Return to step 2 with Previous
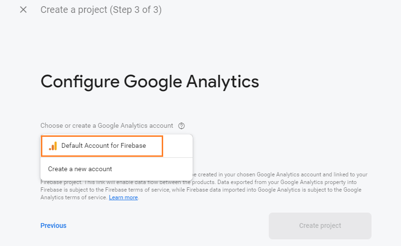This screenshot has height=246, width=401. (x=53, y=225)
